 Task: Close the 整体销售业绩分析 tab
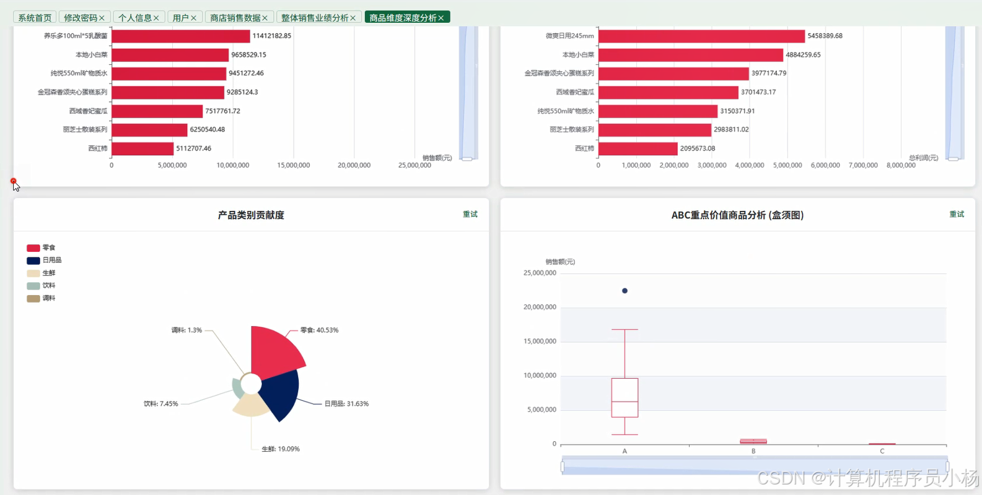tap(353, 18)
